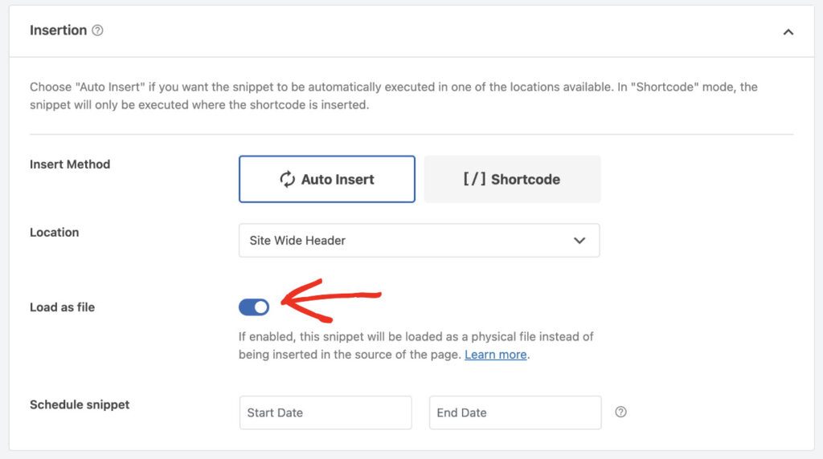823x459 pixels.
Task: Switch insert method to Shortcode
Action: click(512, 179)
